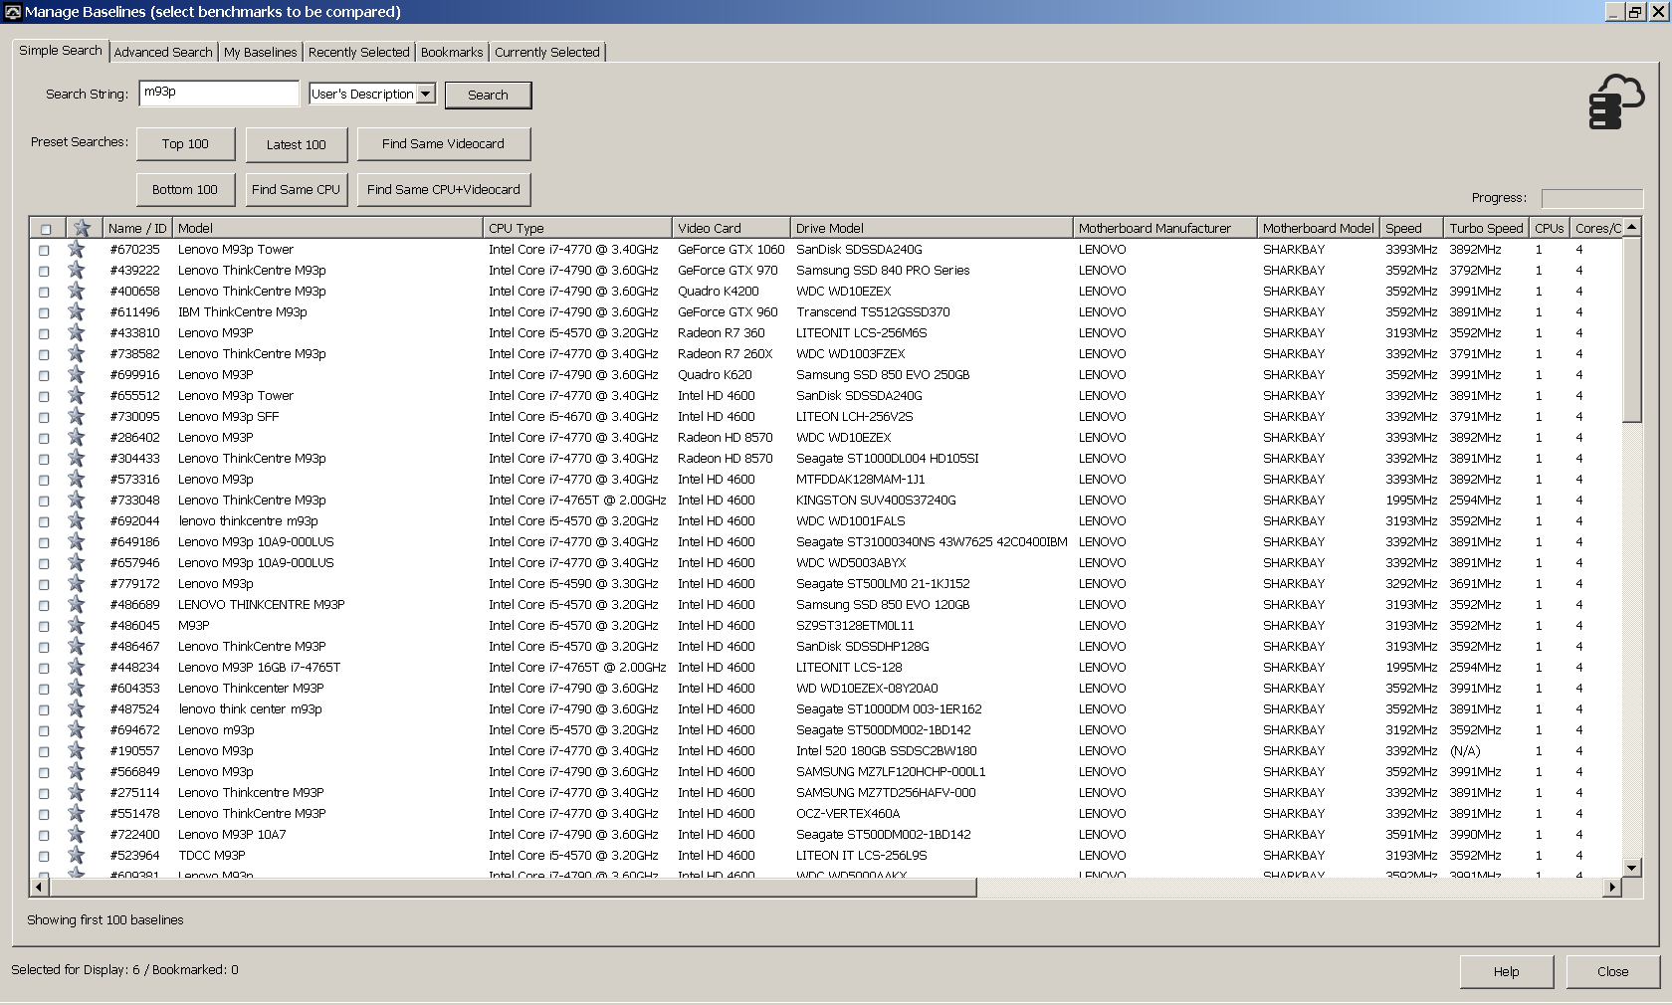Screen dimensions: 1672x1005
Task: Click the cloud database icon
Action: click(x=1615, y=101)
